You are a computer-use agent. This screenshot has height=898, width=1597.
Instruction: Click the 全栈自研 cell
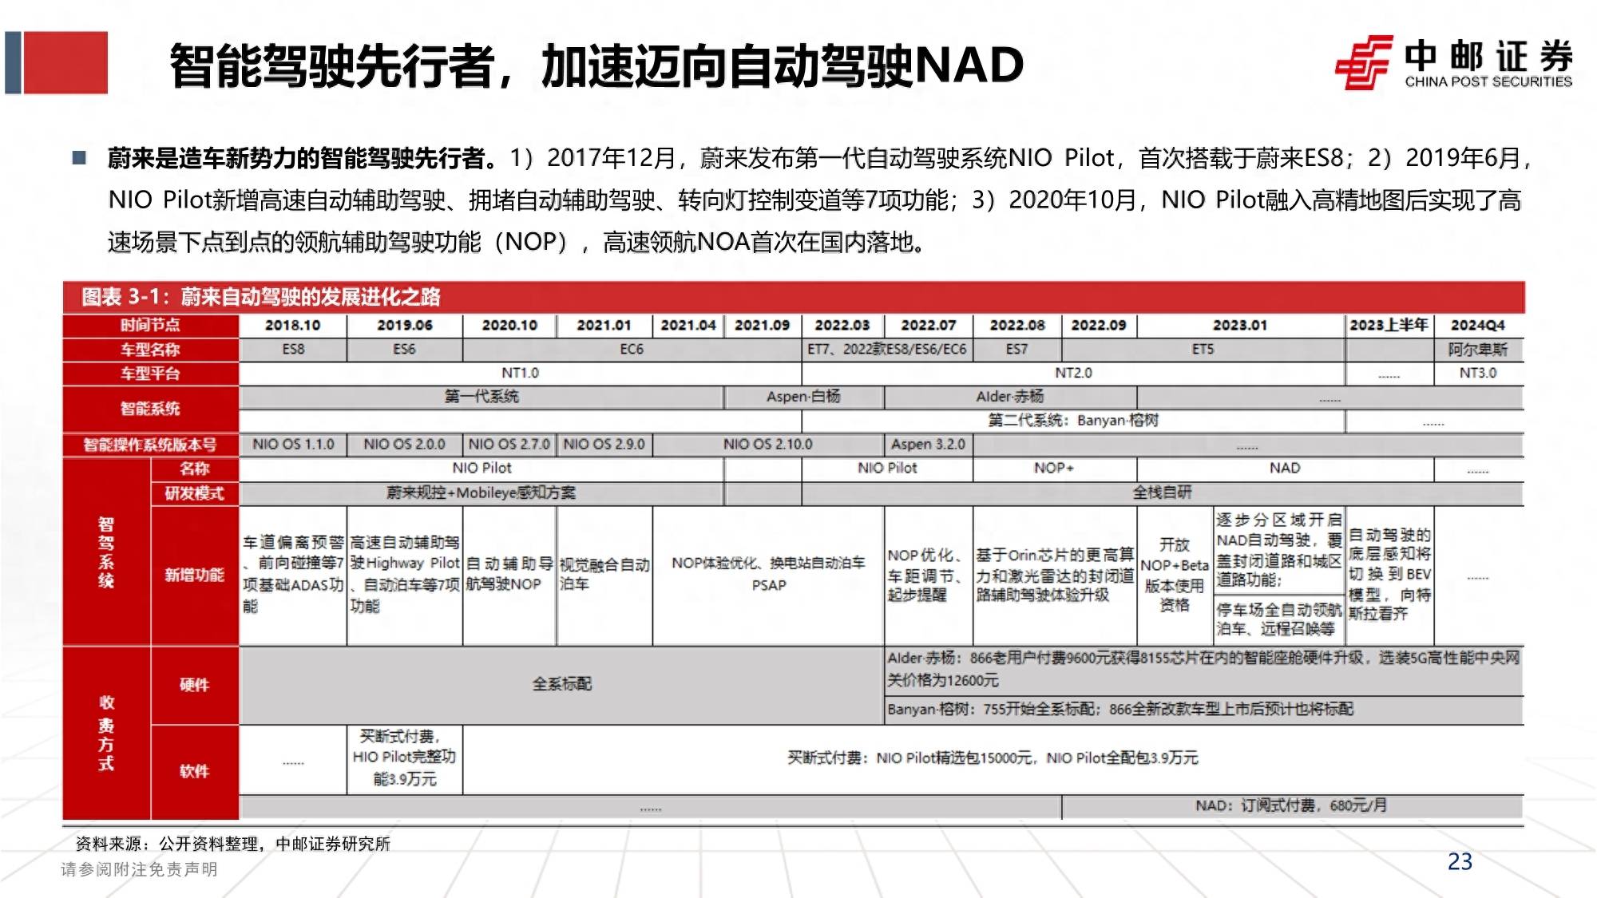coord(1163,493)
